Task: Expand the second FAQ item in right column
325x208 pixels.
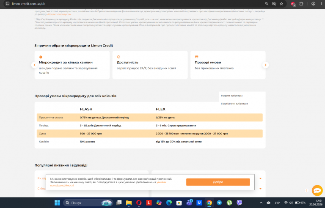Action: pyautogui.click(x=260, y=189)
